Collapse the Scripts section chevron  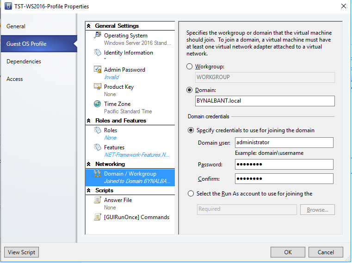(89, 190)
